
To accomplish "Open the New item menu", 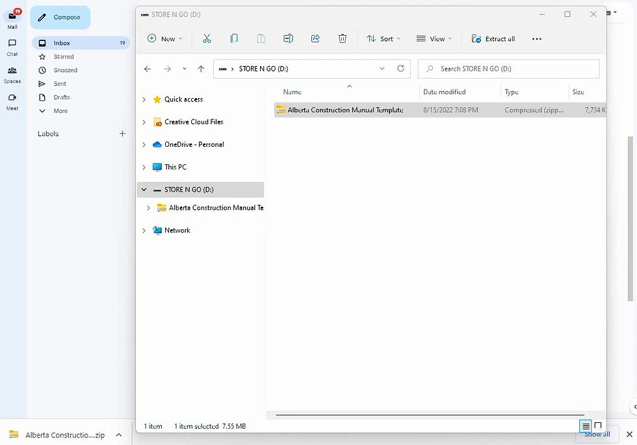I will point(164,38).
